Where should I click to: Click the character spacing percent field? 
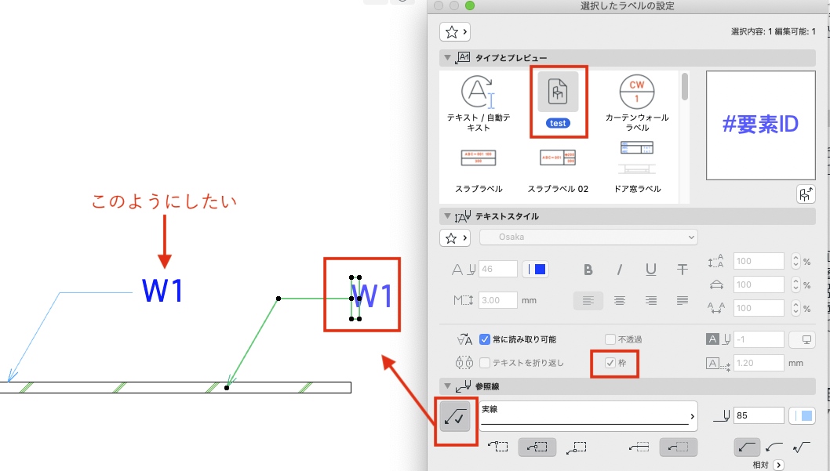pos(759,308)
